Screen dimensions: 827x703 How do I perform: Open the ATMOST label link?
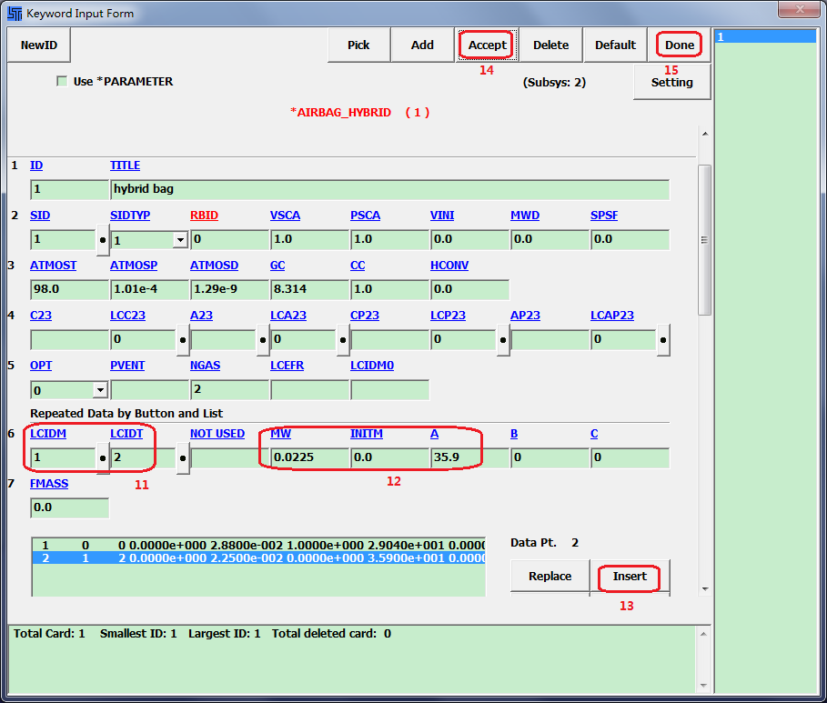pyautogui.click(x=53, y=266)
